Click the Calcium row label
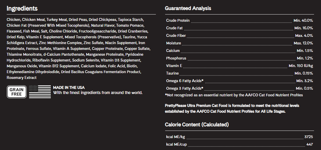321x150 pixels. pos(173,51)
